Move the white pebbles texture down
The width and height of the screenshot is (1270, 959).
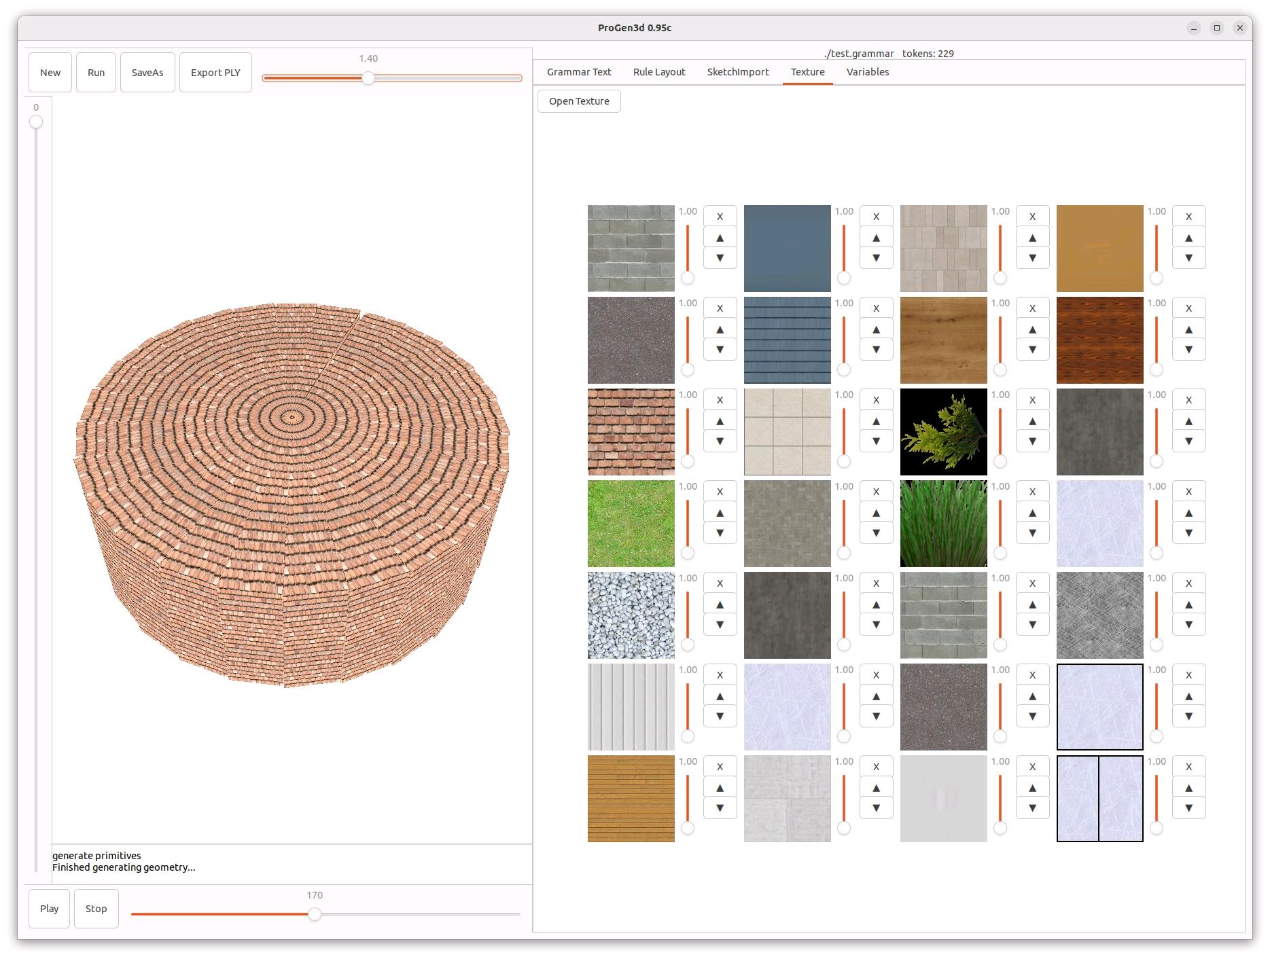(720, 625)
